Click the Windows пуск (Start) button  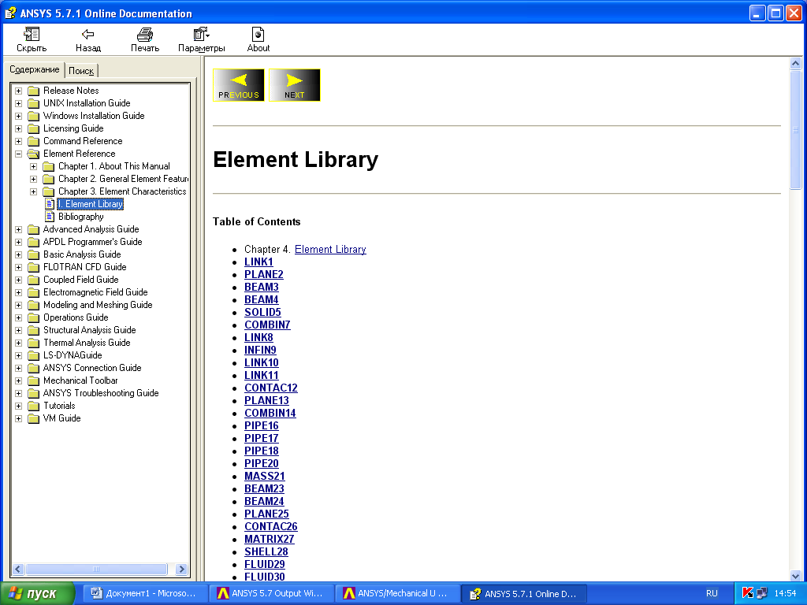click(x=37, y=593)
